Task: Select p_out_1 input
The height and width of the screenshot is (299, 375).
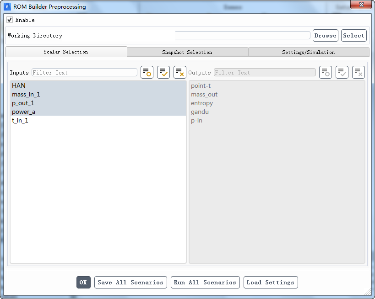Action: [98, 103]
